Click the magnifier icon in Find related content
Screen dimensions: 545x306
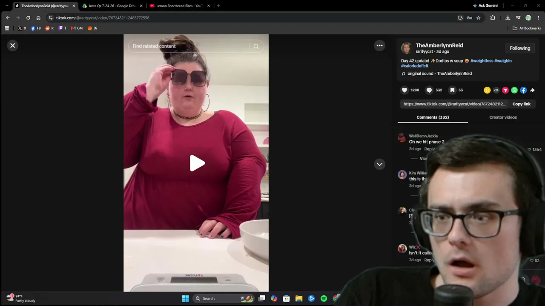click(256, 46)
